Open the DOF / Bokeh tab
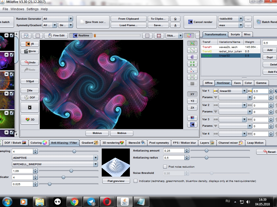 point(15,143)
